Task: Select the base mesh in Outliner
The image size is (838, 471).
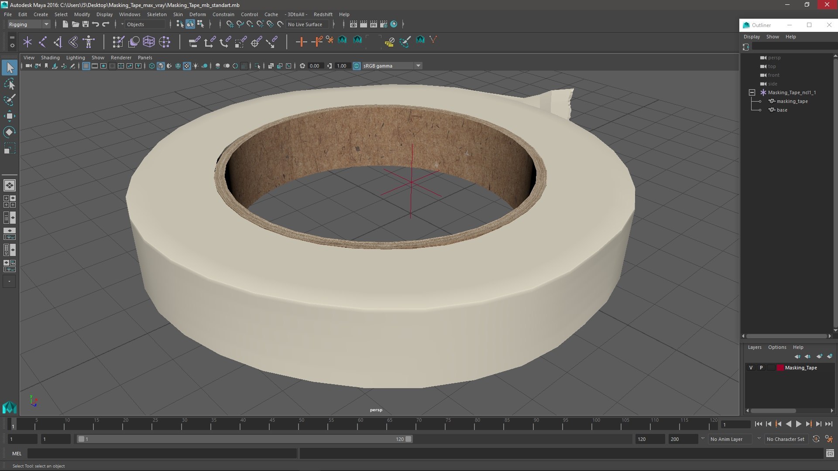Action: [782, 110]
